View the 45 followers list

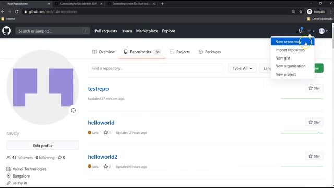20,158
